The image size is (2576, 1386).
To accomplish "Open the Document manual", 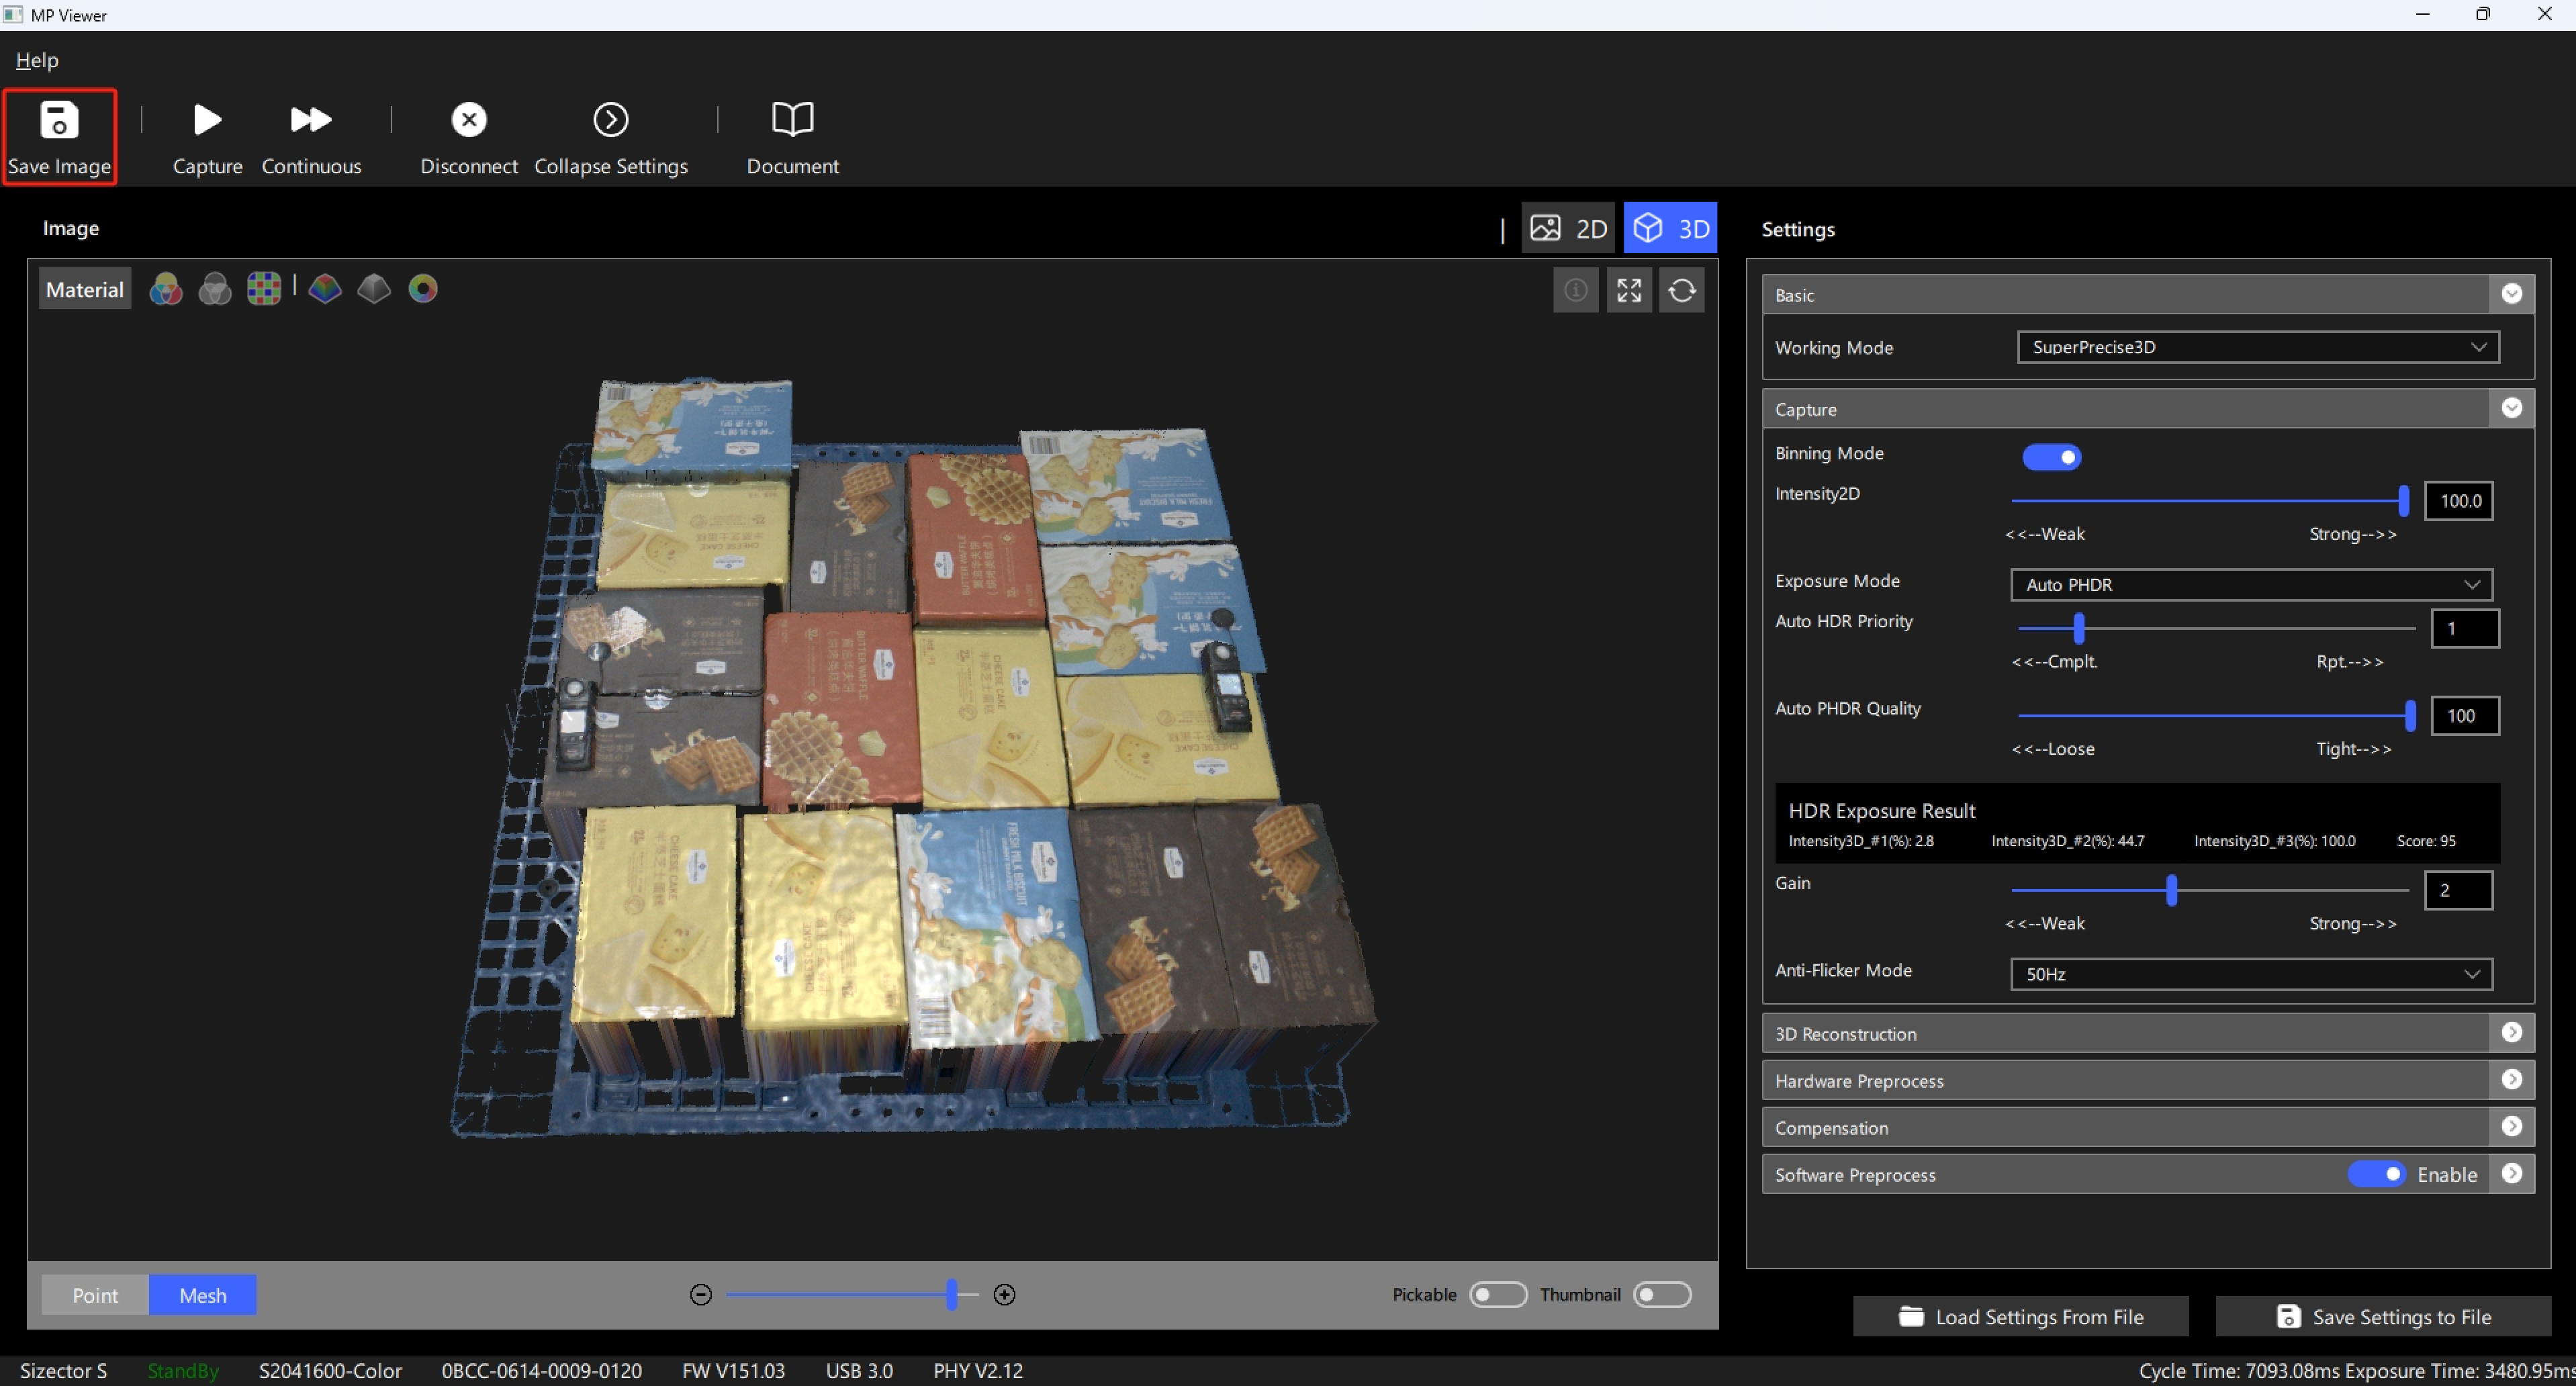I will (x=793, y=138).
